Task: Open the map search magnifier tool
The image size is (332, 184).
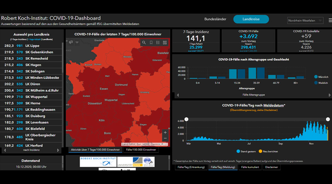Action: (x=144, y=43)
